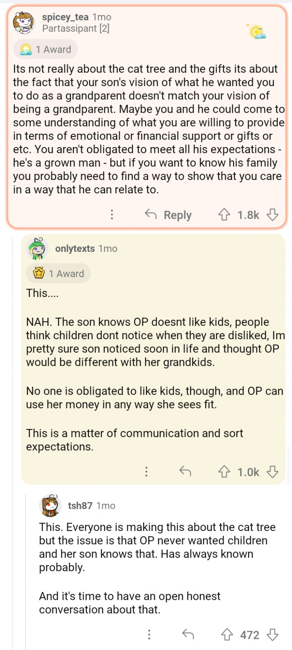The width and height of the screenshot is (292, 650).
Task: Downvote tsh87's comment
Action: tap(272, 635)
